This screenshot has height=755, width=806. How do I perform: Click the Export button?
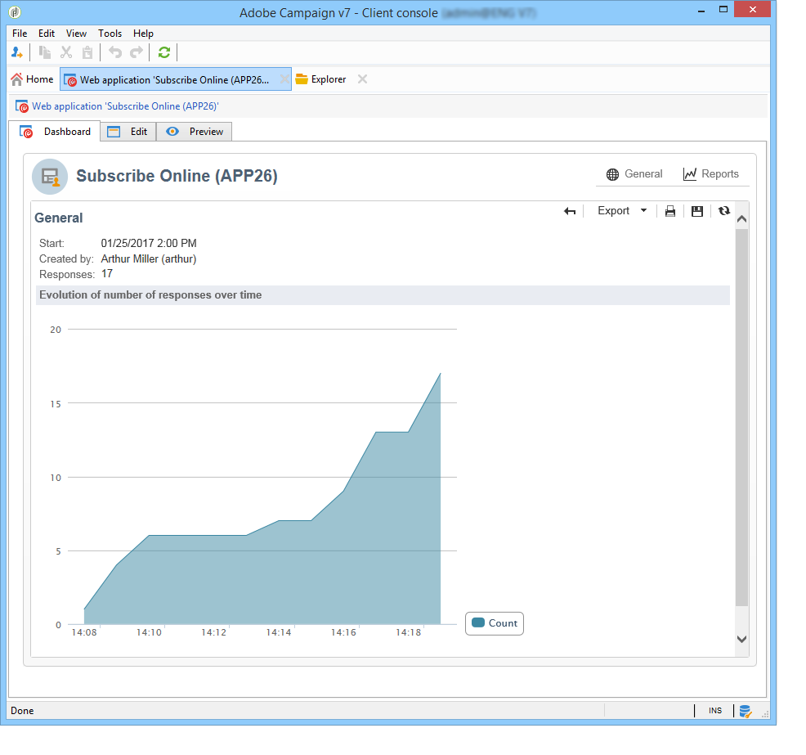click(x=613, y=211)
